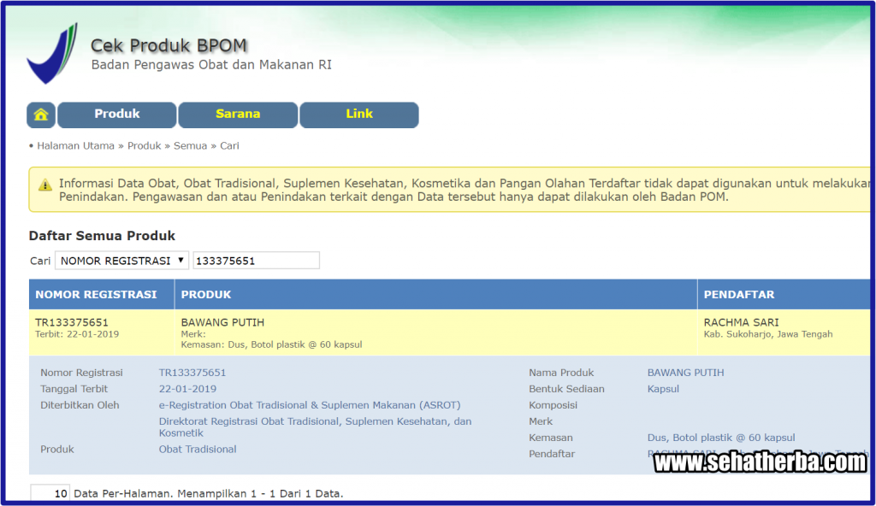Click the Semua breadcrumb link
The width and height of the screenshot is (876, 506).
[190, 146]
